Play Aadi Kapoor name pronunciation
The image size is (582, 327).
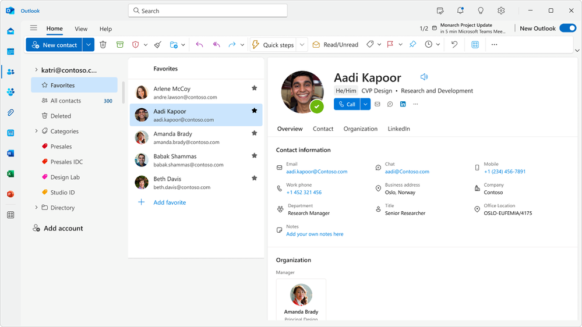(424, 77)
